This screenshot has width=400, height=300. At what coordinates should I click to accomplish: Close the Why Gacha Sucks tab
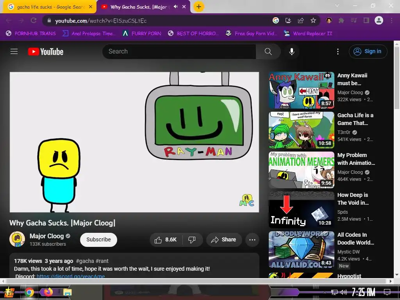184,7
